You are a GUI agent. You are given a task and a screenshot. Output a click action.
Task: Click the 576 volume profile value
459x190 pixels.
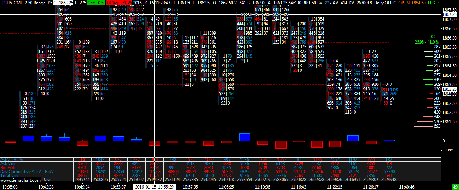pos(437,122)
